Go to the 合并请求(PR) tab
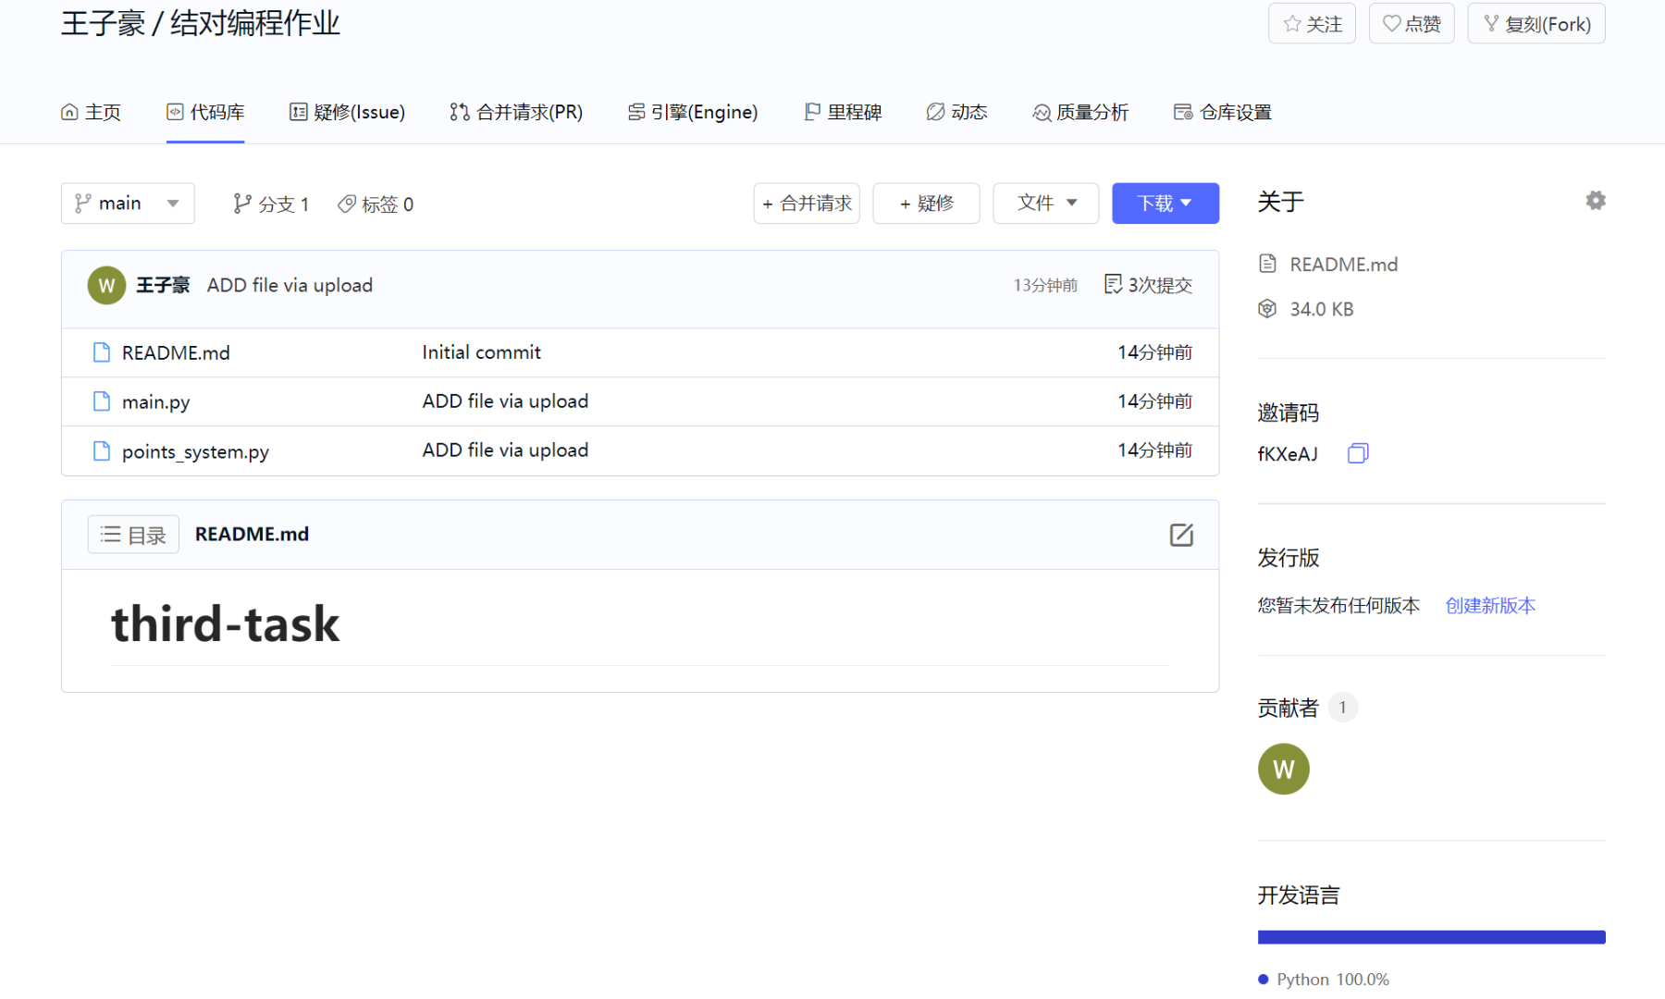1665x999 pixels. [516, 112]
